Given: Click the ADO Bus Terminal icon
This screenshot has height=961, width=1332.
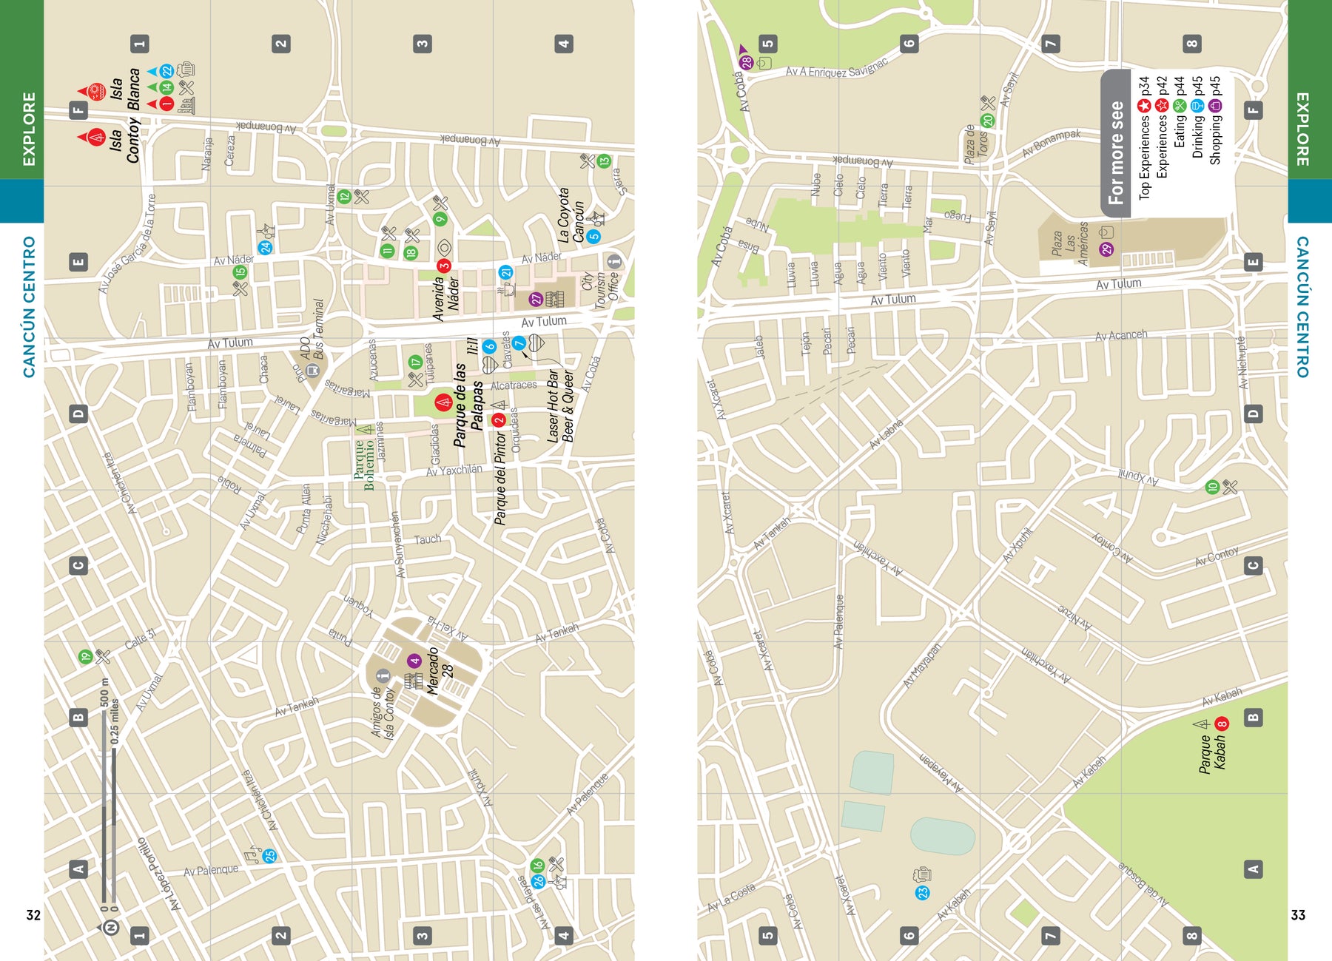Looking at the screenshot, I should [x=313, y=369].
